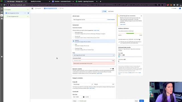Click the zoom magnifier in the address bar

click(x=158, y=5)
